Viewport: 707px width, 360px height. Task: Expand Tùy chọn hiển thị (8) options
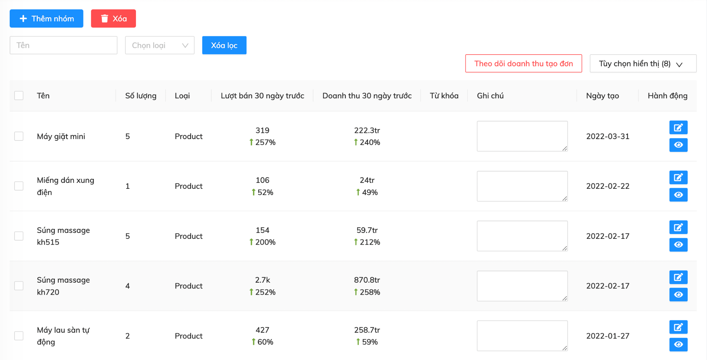[x=643, y=64]
